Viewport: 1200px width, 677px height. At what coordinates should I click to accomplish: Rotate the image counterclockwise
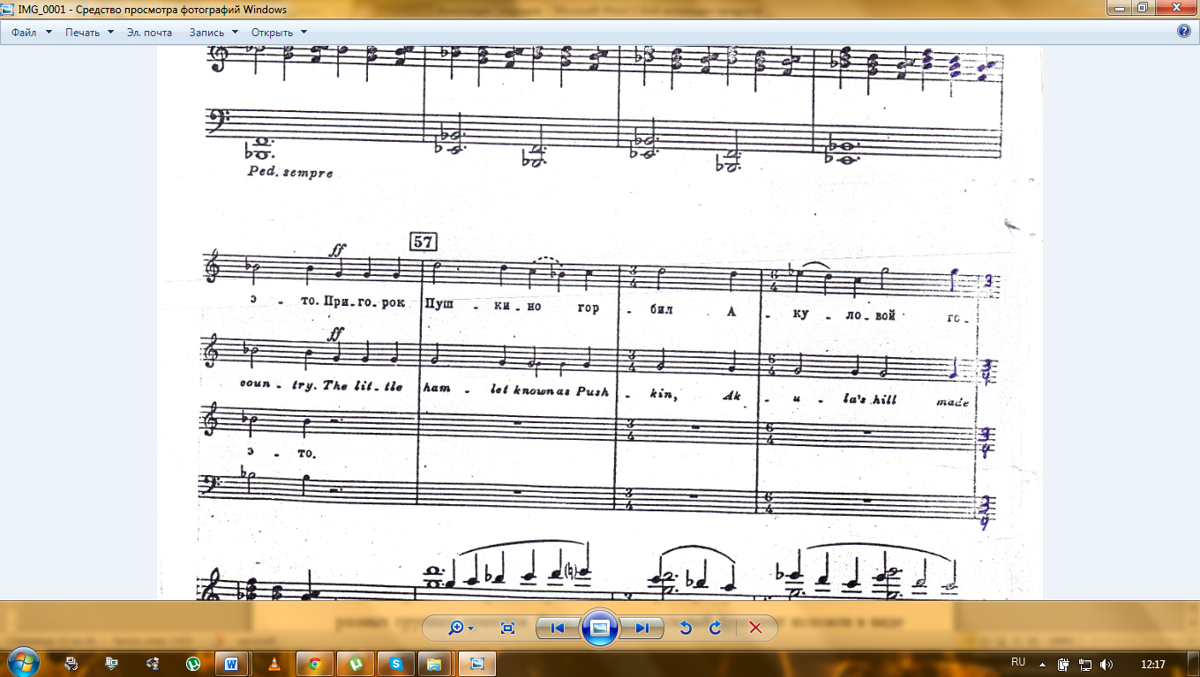coord(686,628)
